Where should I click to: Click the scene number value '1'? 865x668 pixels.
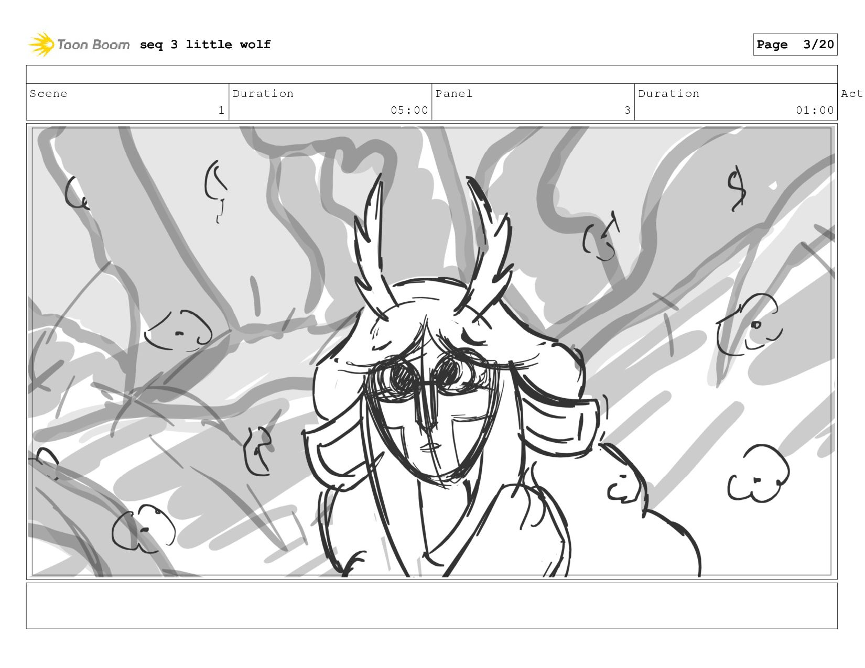(x=221, y=110)
